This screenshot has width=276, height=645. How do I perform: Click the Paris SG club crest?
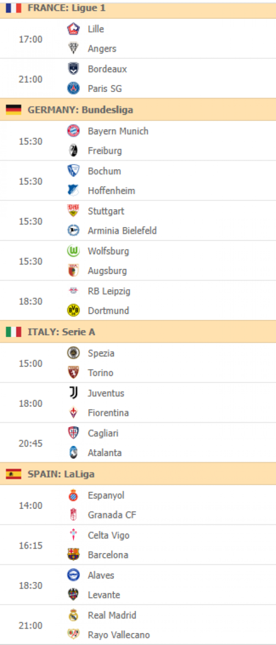[73, 88]
